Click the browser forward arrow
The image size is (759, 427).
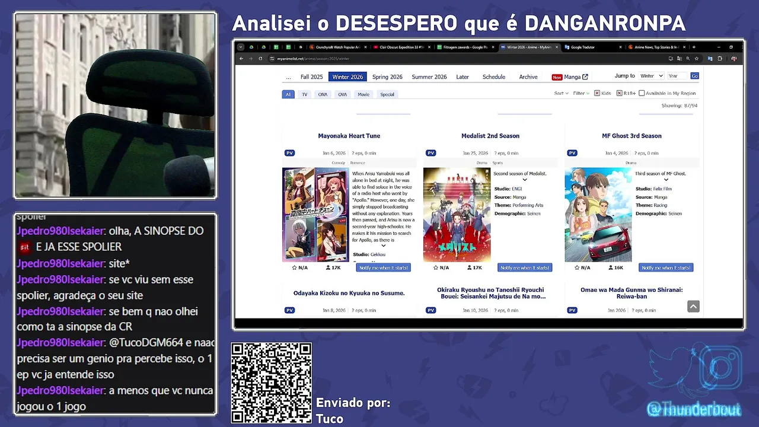click(x=251, y=59)
